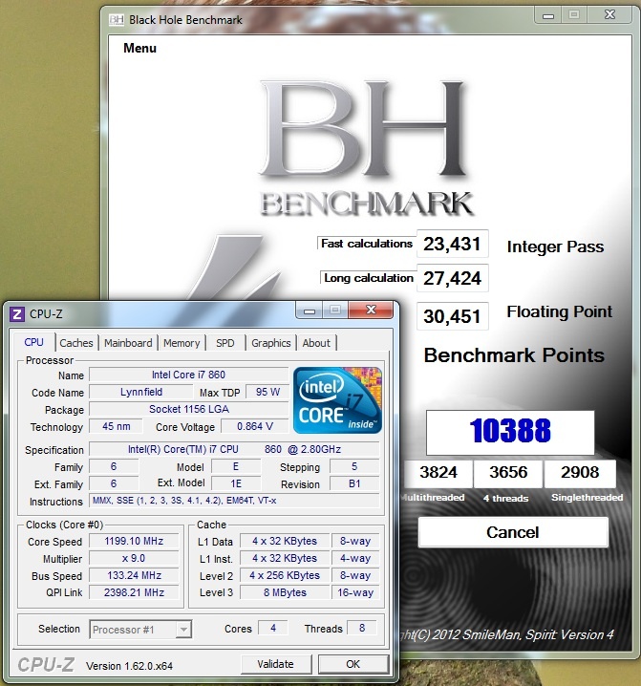Screen dimensions: 641x686
Task: Click the Fast calculations value 23,431
Action: [453, 244]
